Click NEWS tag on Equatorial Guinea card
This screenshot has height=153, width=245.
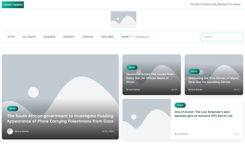coord(132,67)
